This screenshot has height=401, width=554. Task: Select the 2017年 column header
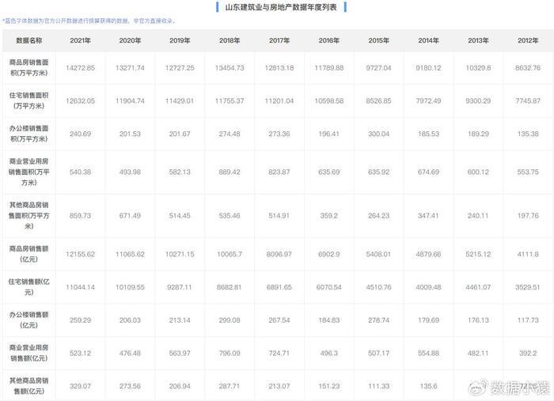click(279, 40)
